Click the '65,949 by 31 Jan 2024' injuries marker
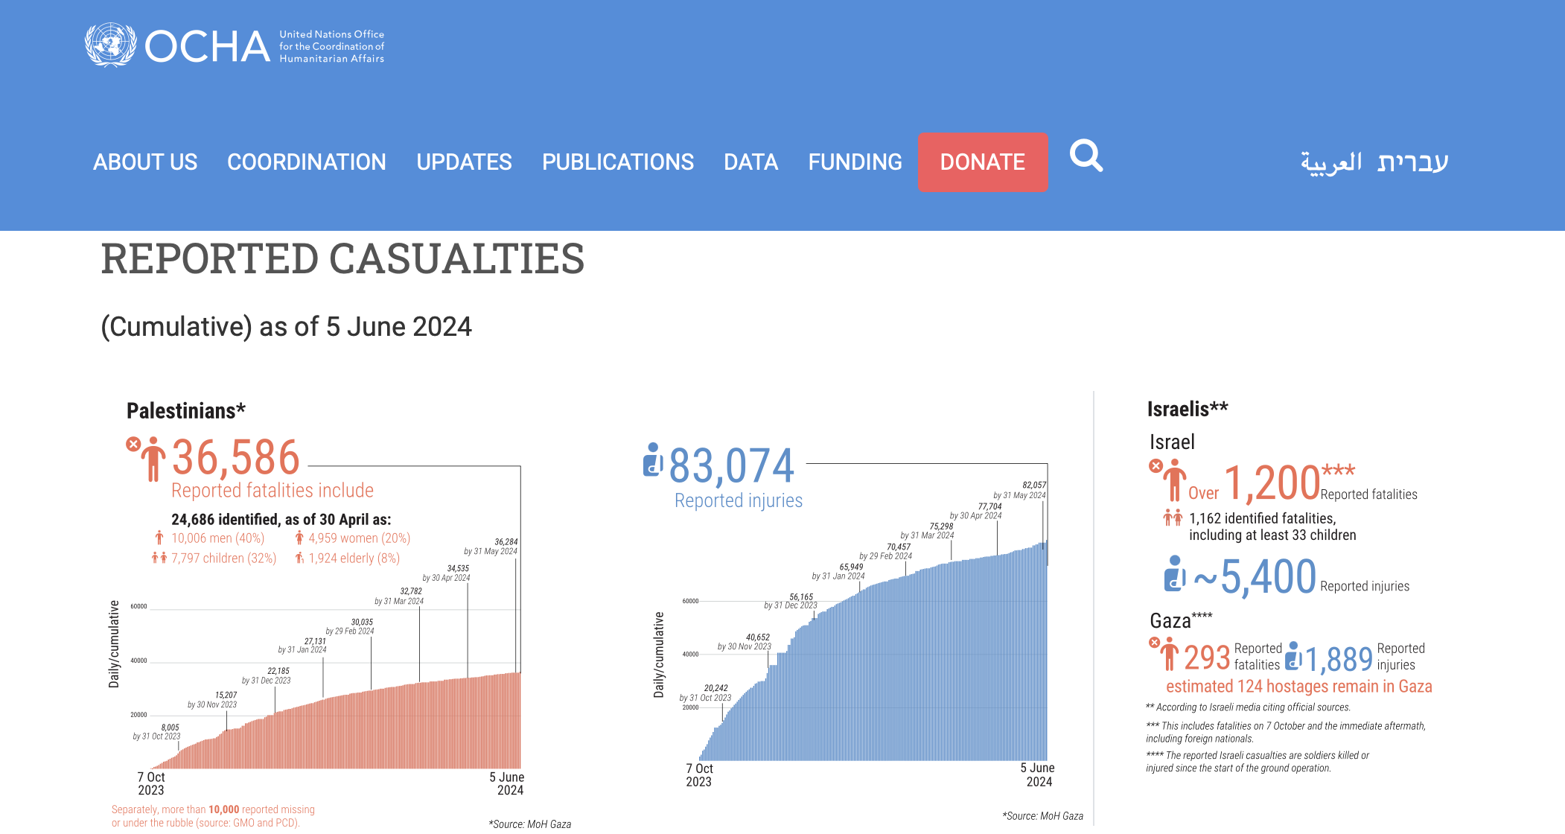 coord(838,571)
